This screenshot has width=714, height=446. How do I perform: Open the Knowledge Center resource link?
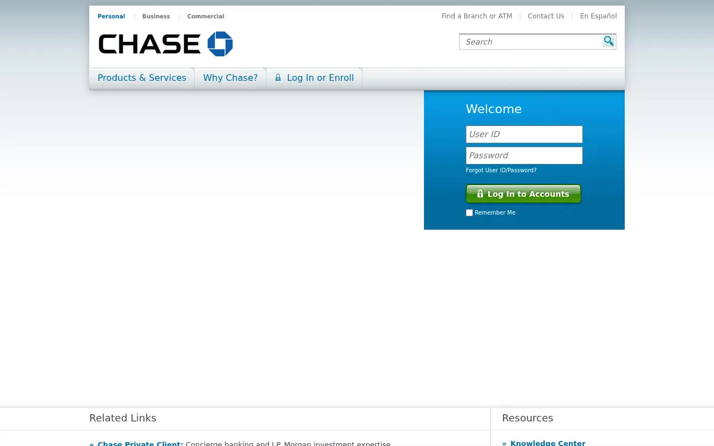pos(548,443)
